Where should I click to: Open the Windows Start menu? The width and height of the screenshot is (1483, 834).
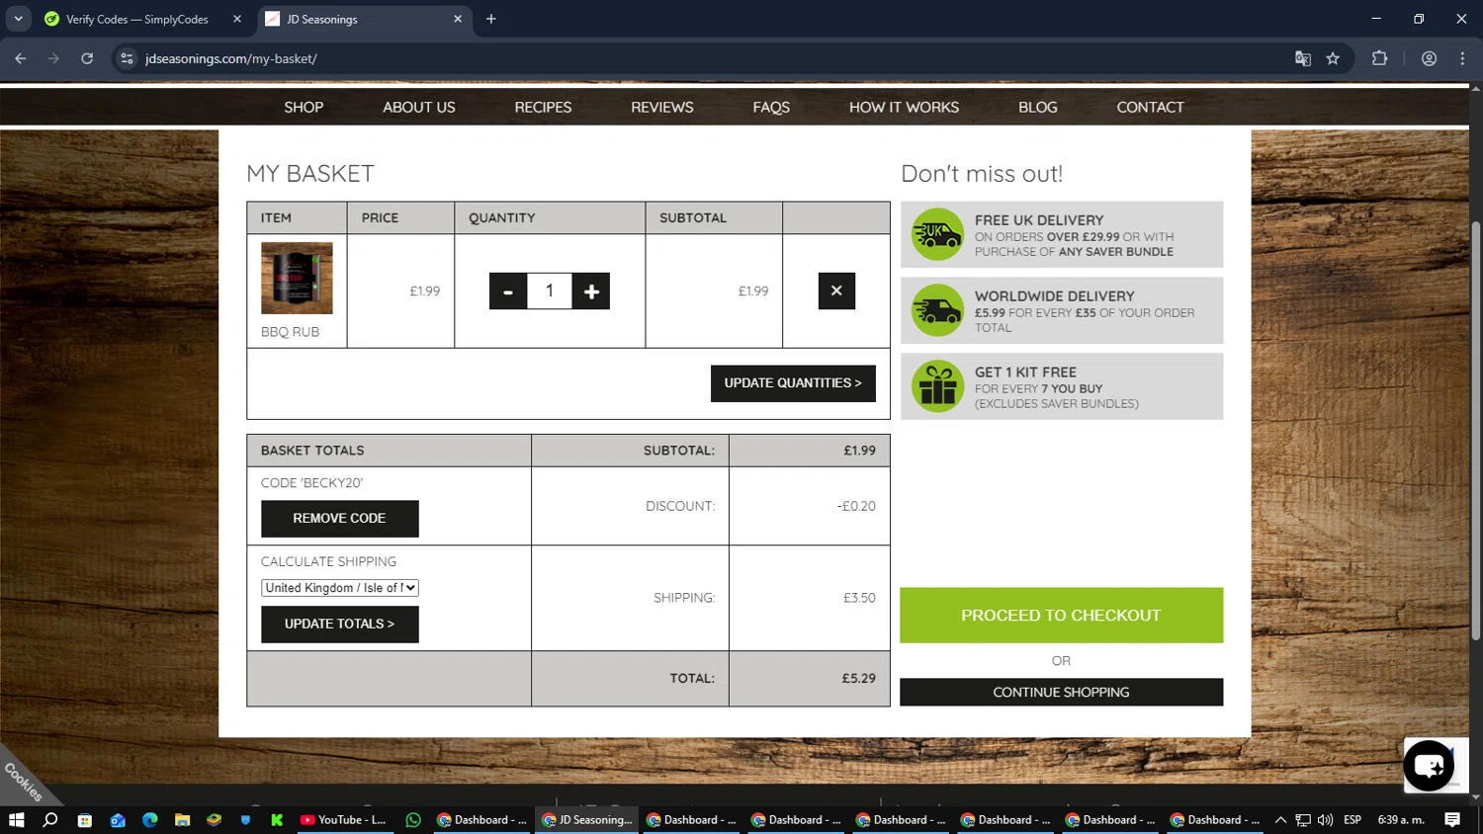click(x=16, y=820)
